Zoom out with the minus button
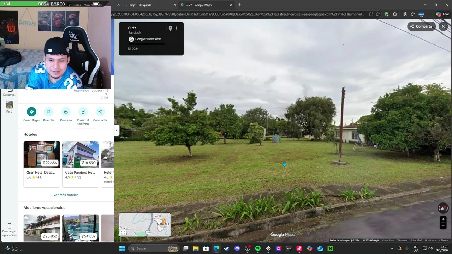The image size is (452, 254). click(x=443, y=226)
